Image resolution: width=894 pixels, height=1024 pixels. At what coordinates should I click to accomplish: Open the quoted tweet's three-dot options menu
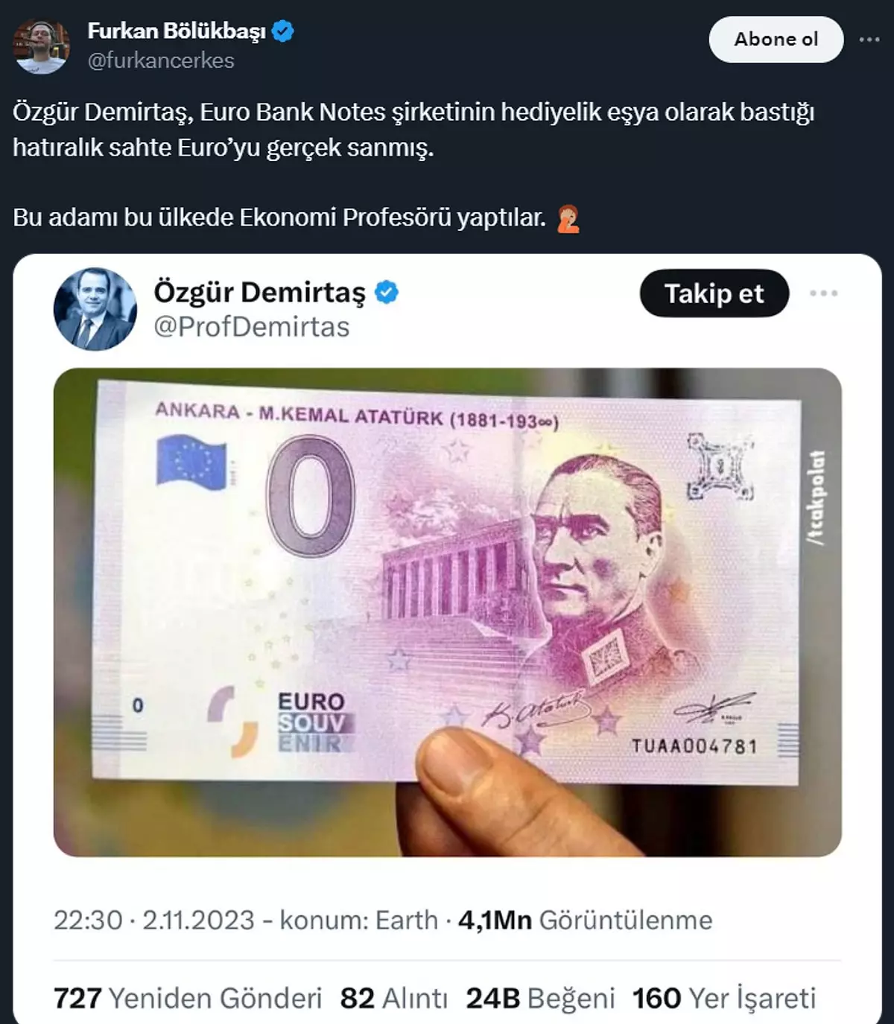point(823,293)
